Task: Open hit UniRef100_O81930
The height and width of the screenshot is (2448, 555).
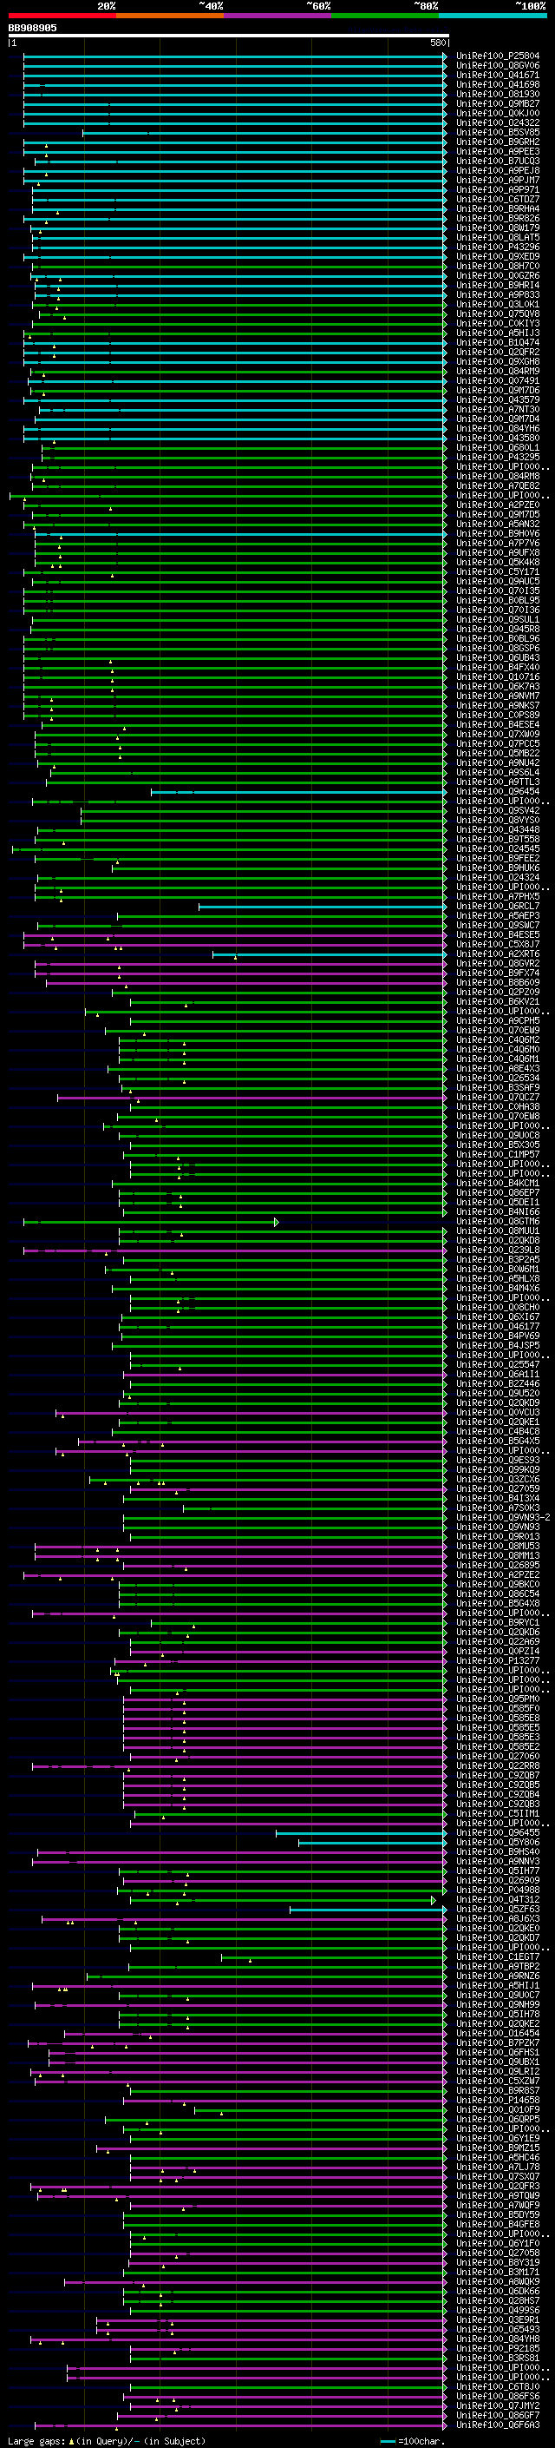Action: point(498,94)
